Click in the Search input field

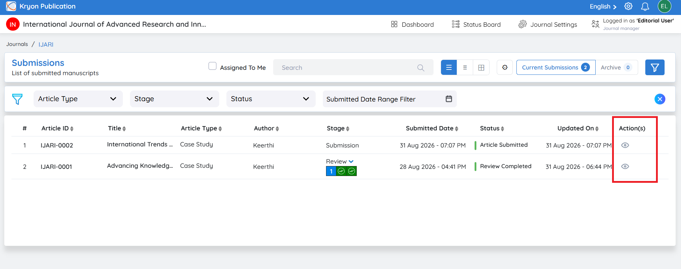pyautogui.click(x=353, y=67)
